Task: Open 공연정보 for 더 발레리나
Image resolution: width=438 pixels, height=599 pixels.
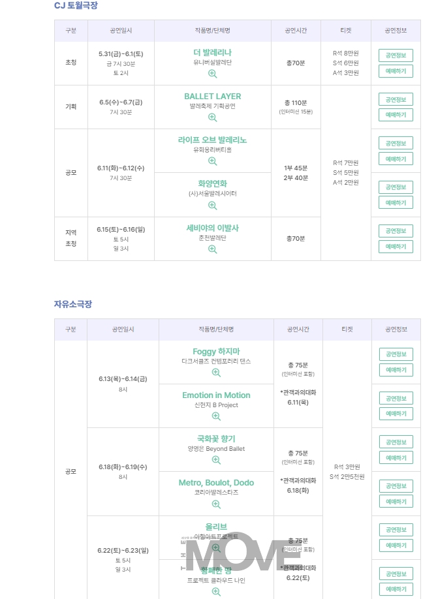Action: coord(396,55)
